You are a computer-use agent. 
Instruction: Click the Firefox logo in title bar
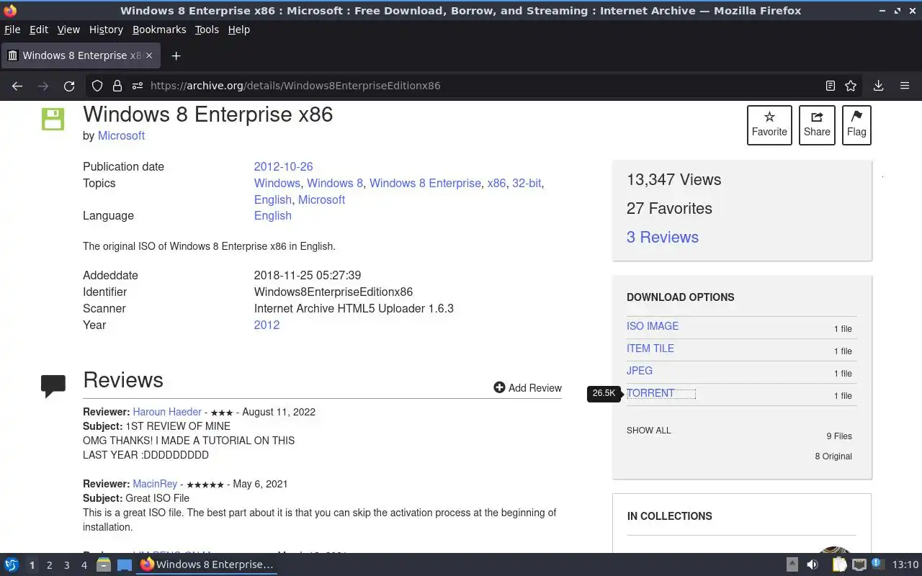pos(9,11)
